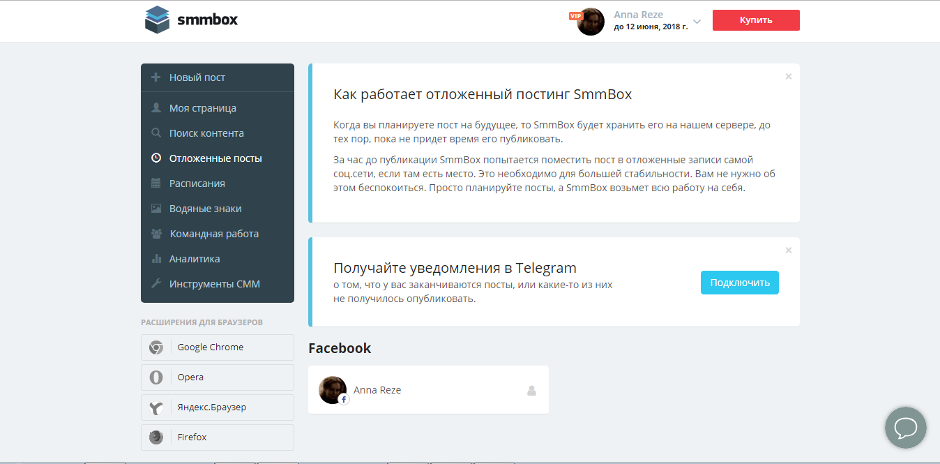Screen dimensions: 940x464
Task: Click the VIP badge near profile avatar
Action: pyautogui.click(x=575, y=15)
